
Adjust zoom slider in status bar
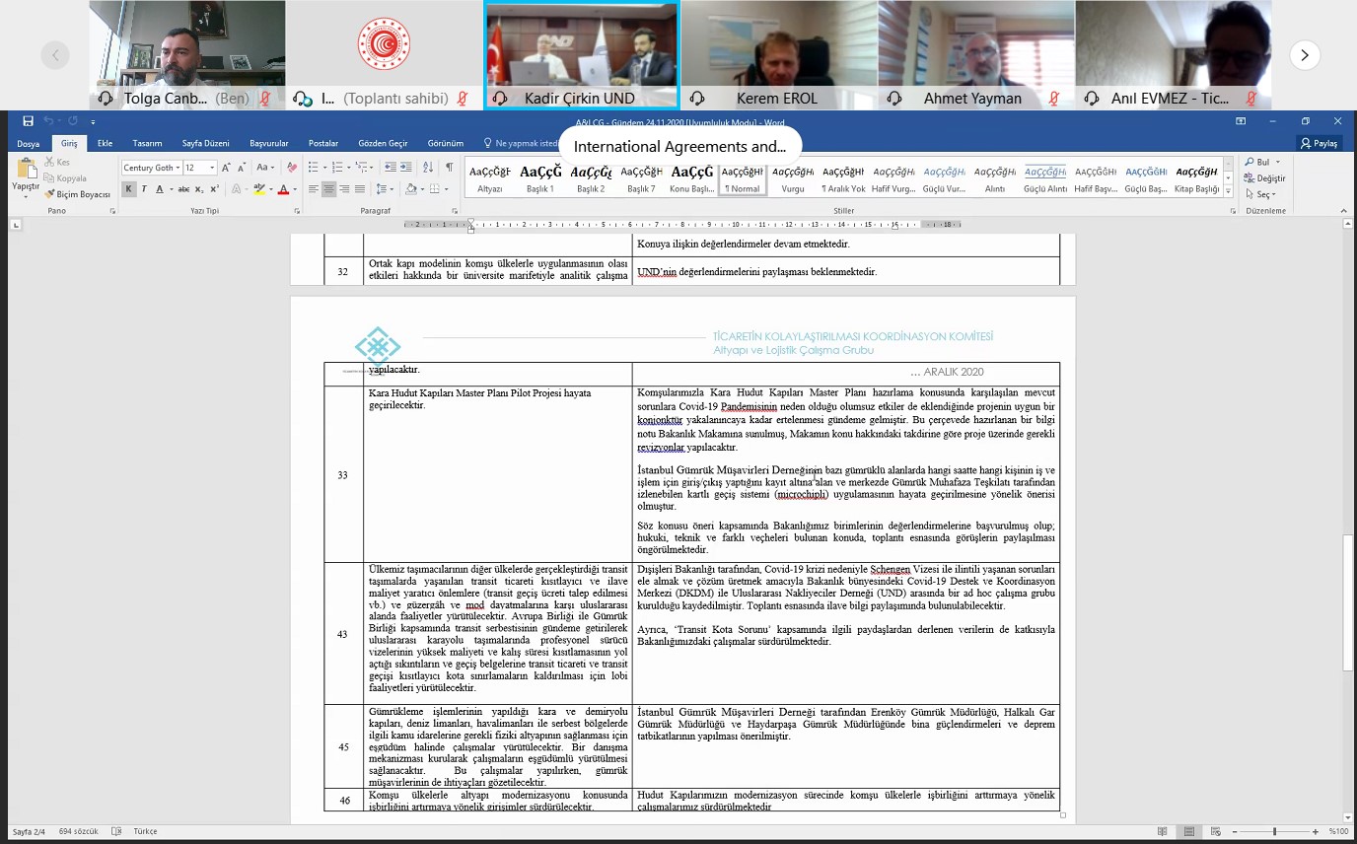pyautogui.click(x=1274, y=832)
